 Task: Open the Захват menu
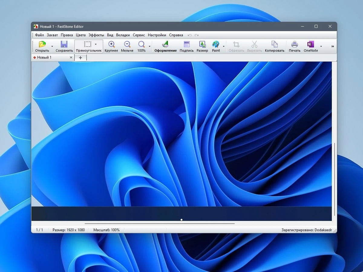tap(52, 35)
